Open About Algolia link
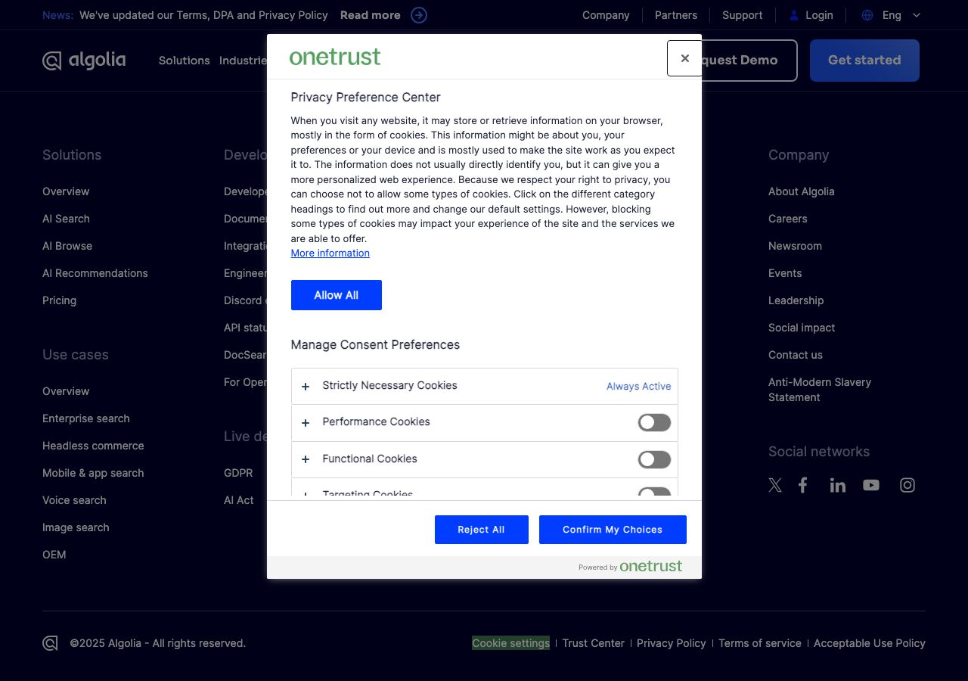The width and height of the screenshot is (968, 681). coord(802,191)
